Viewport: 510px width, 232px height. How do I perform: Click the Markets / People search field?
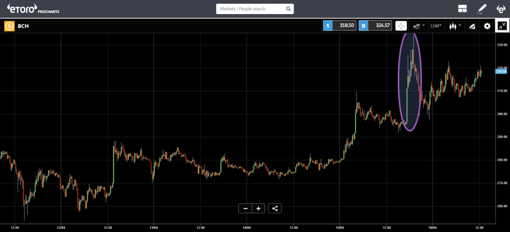[250, 9]
